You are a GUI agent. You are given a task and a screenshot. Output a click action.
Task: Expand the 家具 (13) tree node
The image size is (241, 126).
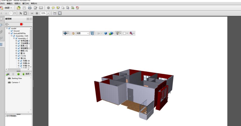click(x=16, y=46)
